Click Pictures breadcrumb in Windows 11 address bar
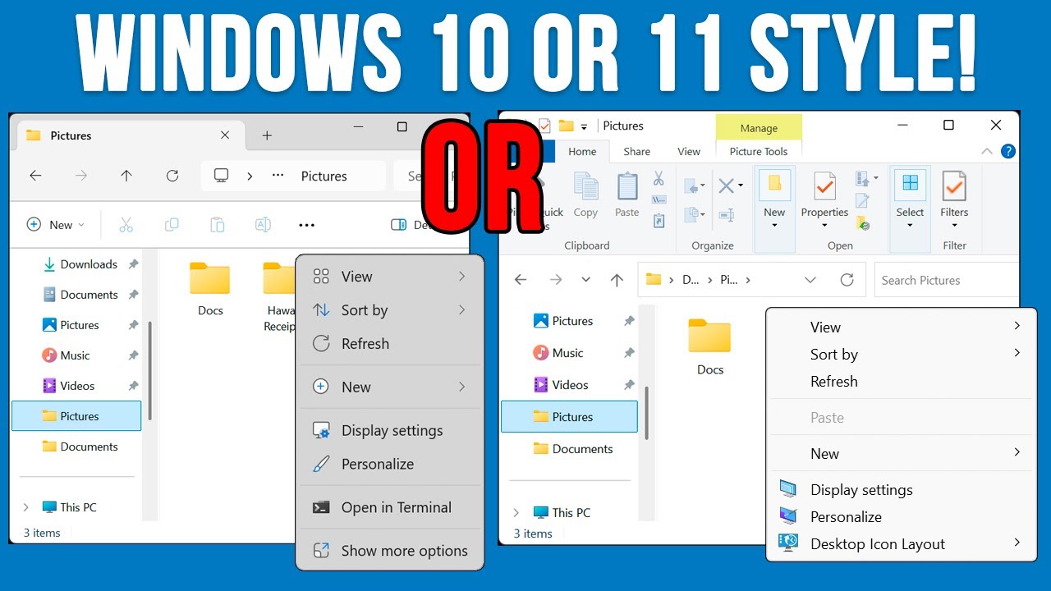The height and width of the screenshot is (591, 1051). pyautogui.click(x=324, y=176)
